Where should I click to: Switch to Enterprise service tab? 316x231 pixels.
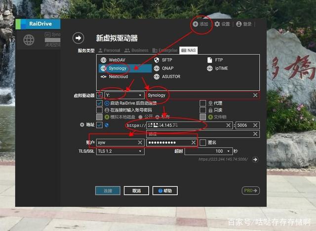(x=165, y=50)
